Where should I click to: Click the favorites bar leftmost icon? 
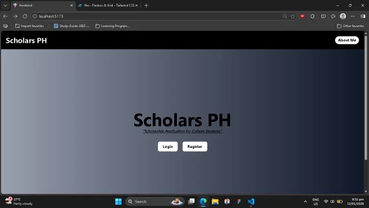(x=5, y=26)
